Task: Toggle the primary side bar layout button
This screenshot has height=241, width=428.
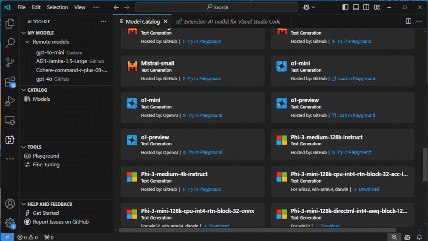Action: point(345,7)
